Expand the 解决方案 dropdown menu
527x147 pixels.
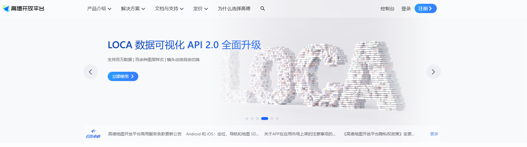pyautogui.click(x=133, y=9)
